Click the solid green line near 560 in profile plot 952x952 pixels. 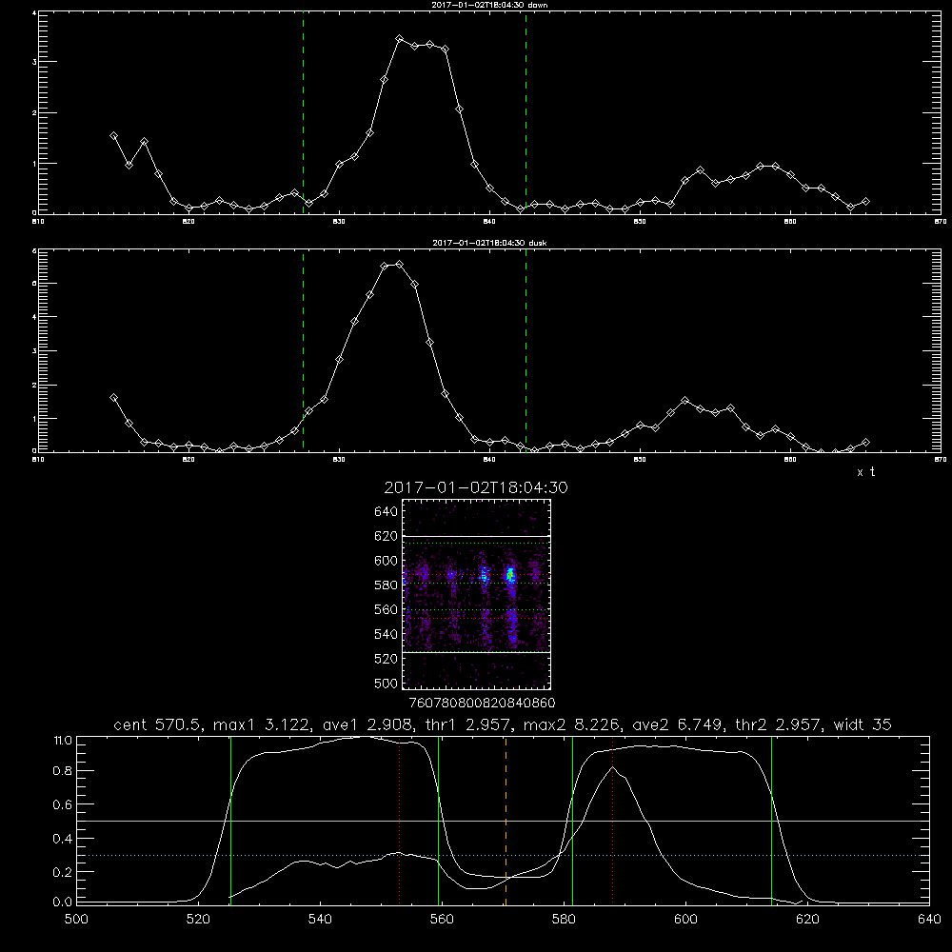point(438,820)
